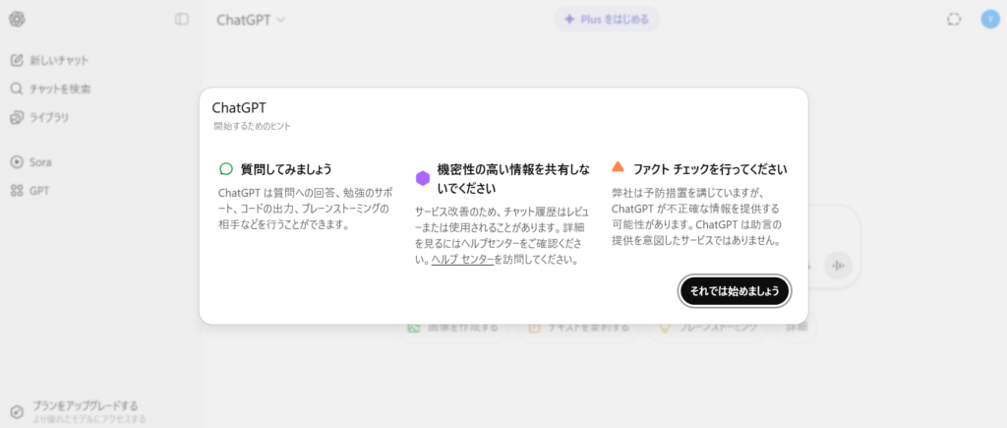The image size is (1007, 428).
Task: Click the 機密性の高い情報を共有しないでください heading
Action: point(513,179)
